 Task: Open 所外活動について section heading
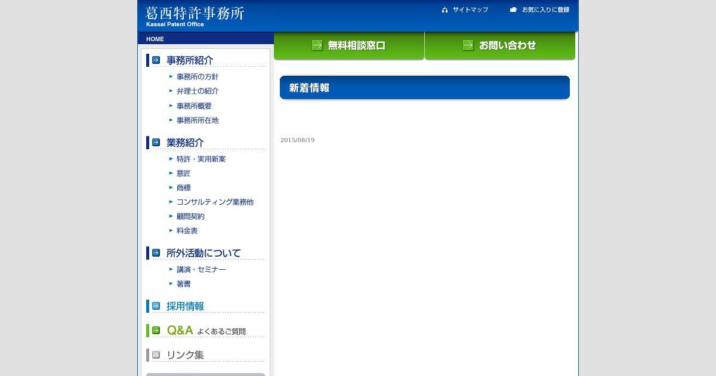click(203, 253)
